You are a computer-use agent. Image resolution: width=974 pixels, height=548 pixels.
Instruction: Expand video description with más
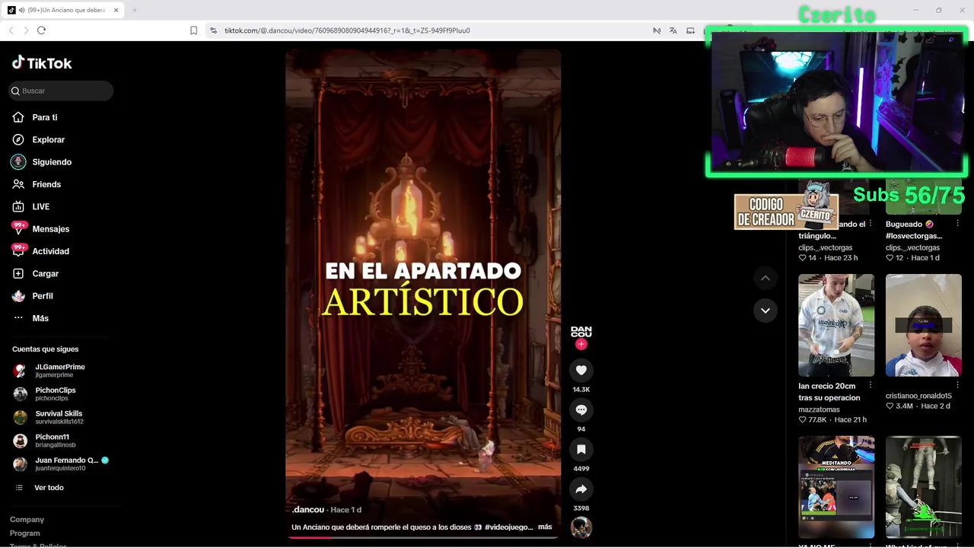(x=545, y=527)
